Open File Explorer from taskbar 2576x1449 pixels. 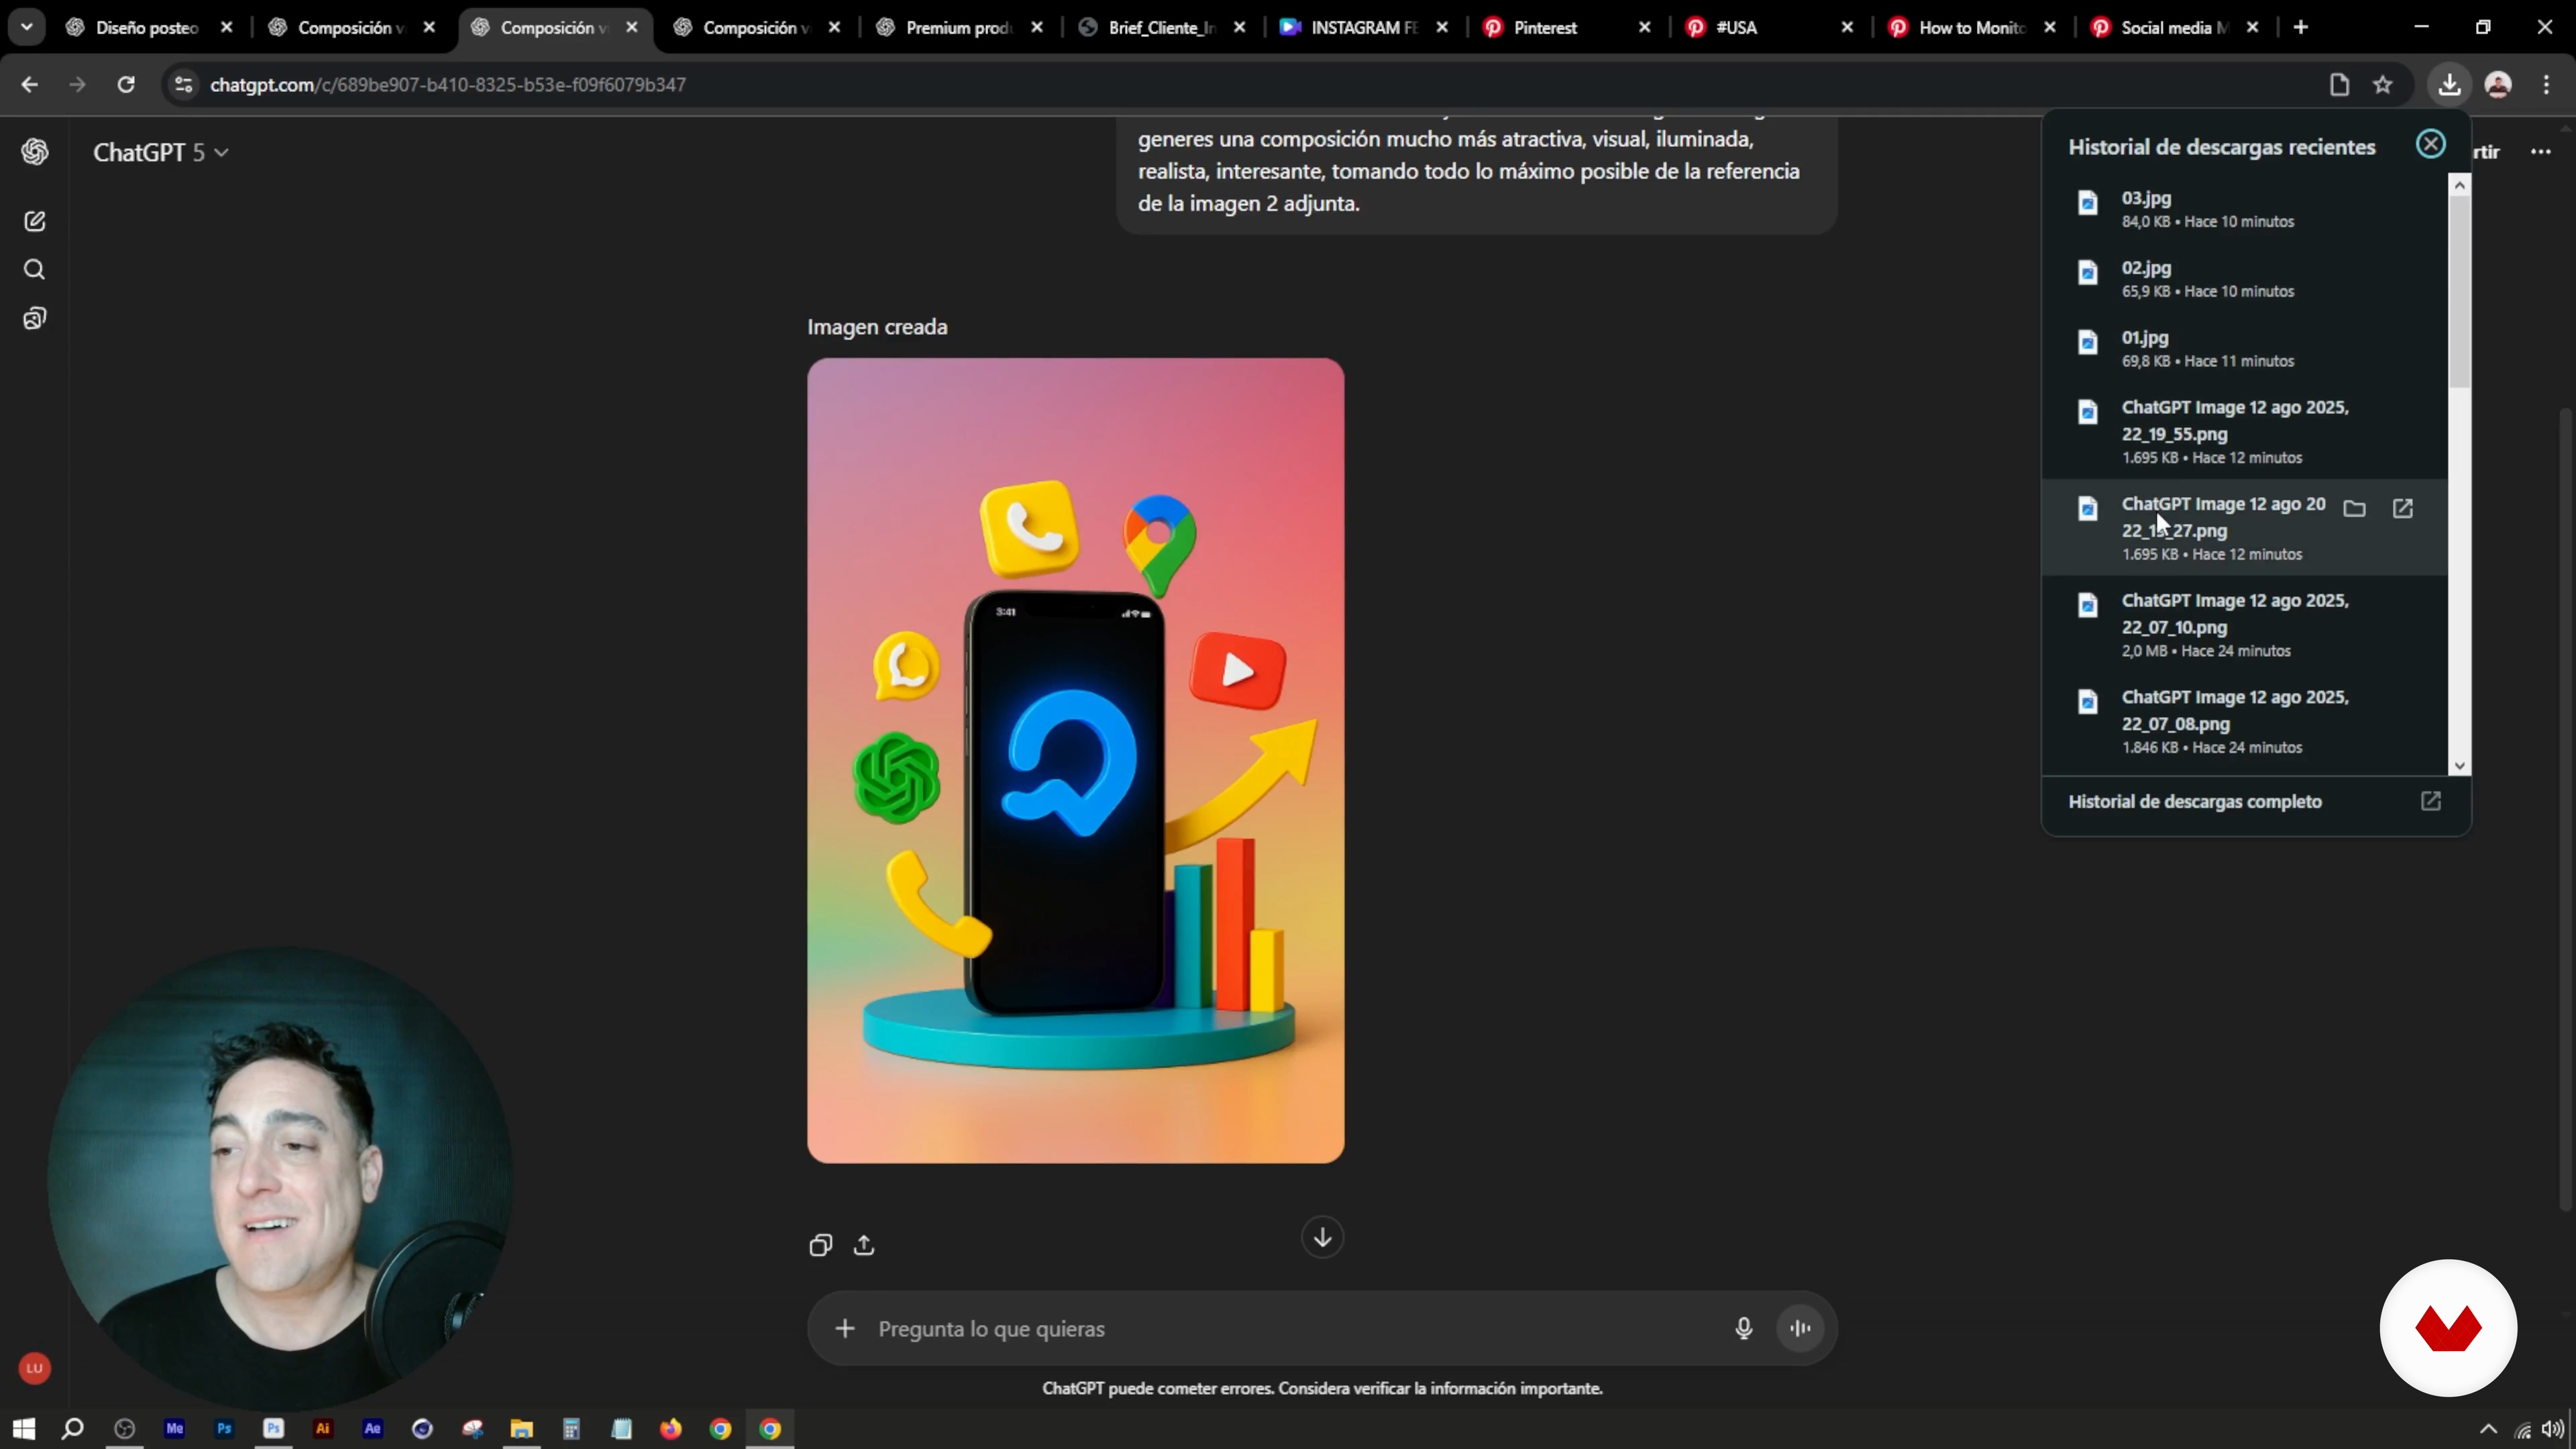[x=522, y=1429]
